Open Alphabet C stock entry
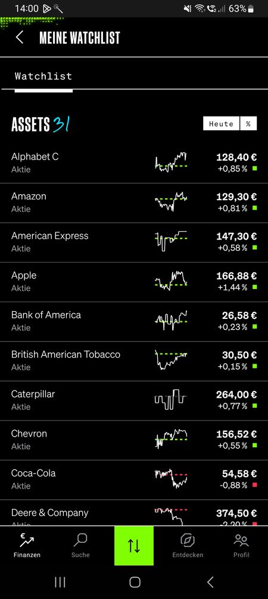 (134, 163)
